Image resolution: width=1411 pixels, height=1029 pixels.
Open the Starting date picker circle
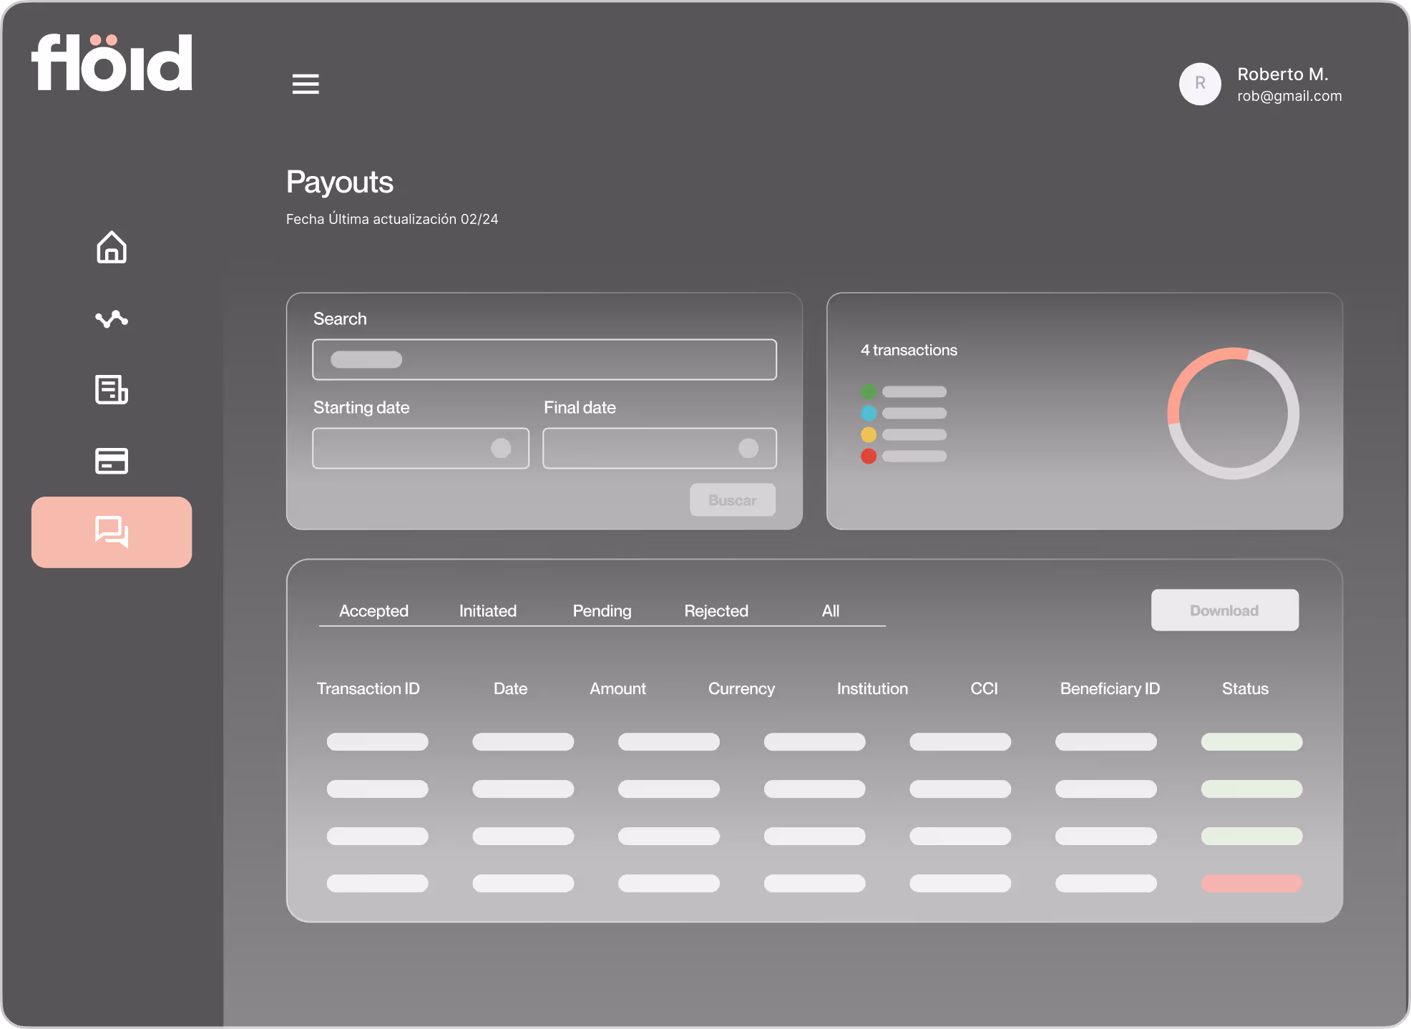[x=501, y=448]
